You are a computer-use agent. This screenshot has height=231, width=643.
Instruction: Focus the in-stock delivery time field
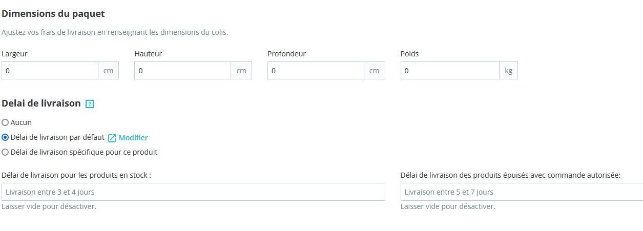(x=193, y=192)
